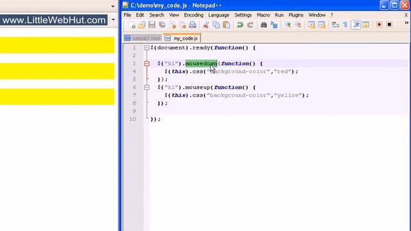This screenshot has height=231, width=411.
Task: Open the Window menu
Action: point(317,15)
